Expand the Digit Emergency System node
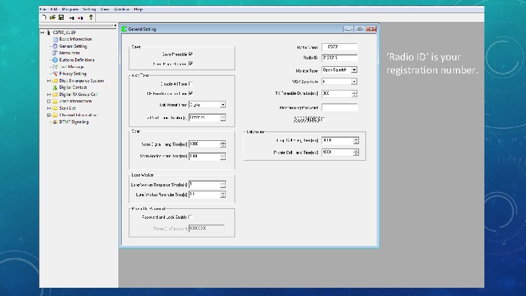The height and width of the screenshot is (296, 526). tap(49, 81)
